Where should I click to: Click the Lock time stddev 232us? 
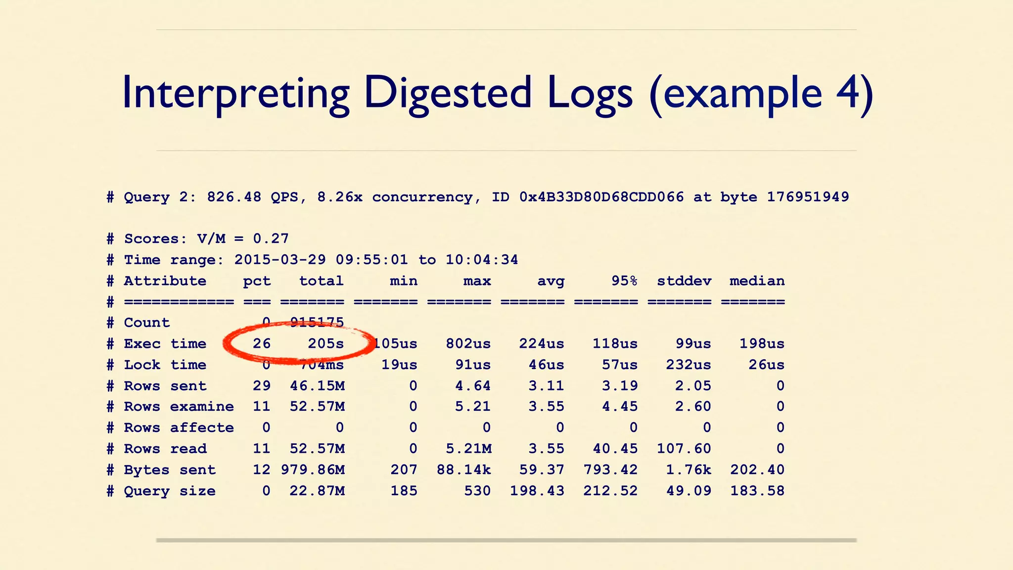coord(689,365)
